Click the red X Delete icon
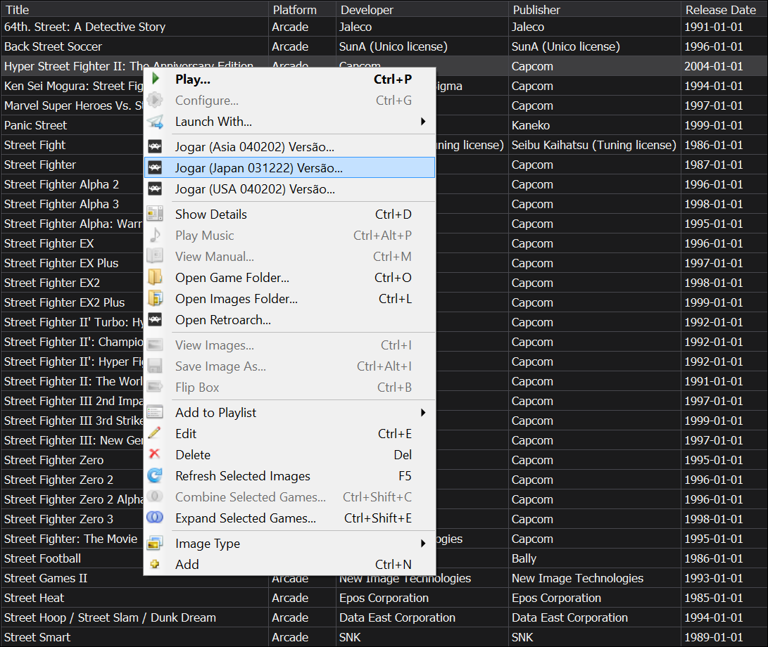The height and width of the screenshot is (647, 768). click(155, 454)
